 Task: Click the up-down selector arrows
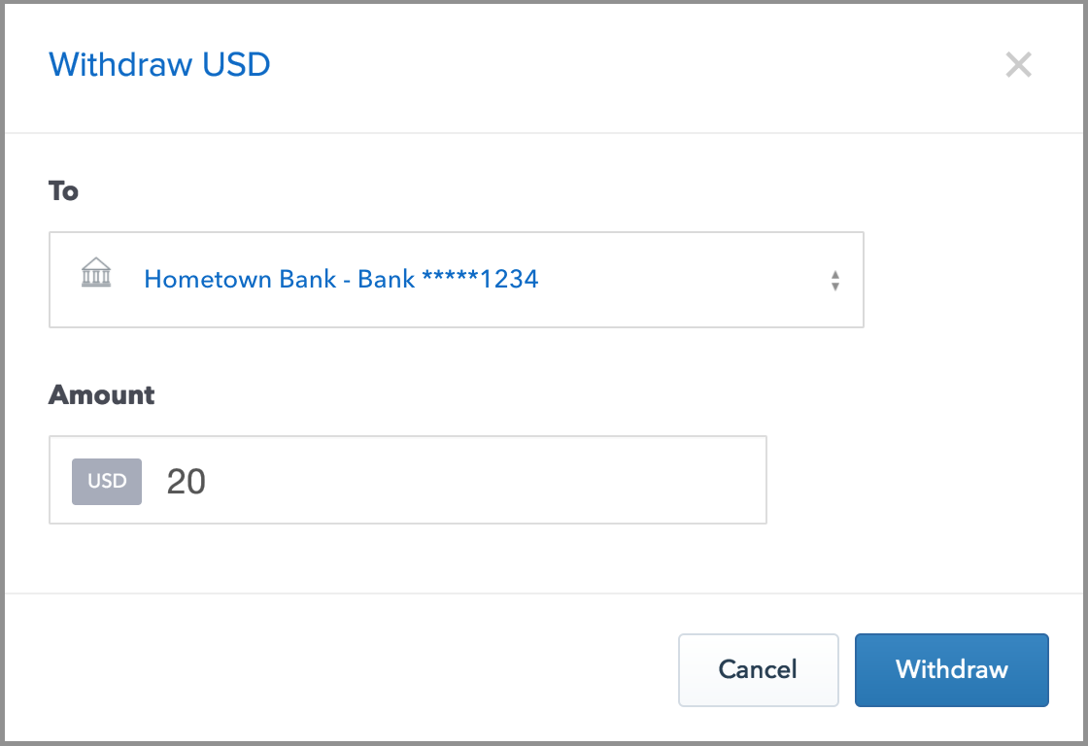[x=834, y=281]
